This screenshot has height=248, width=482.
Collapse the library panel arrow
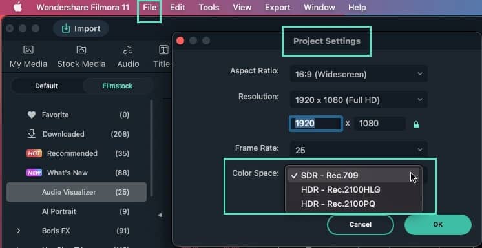pyautogui.click(x=160, y=215)
